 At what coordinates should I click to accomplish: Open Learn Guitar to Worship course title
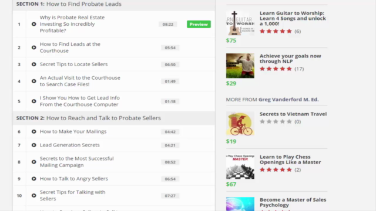[293, 18]
